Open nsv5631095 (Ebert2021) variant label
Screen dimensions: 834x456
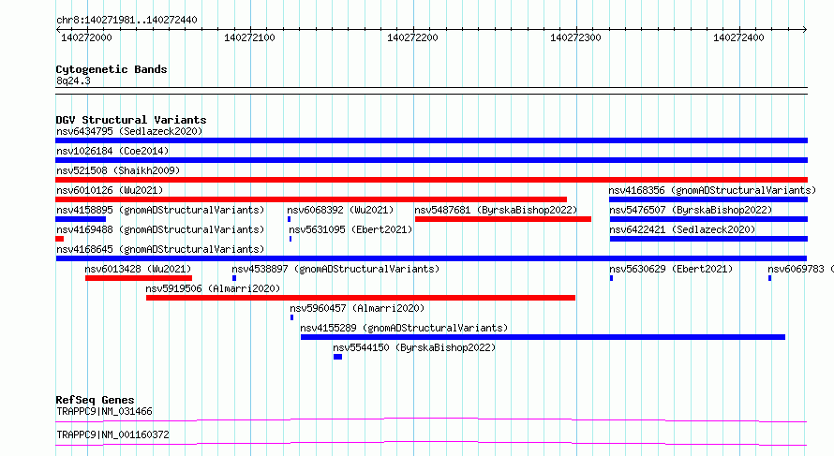(x=350, y=229)
